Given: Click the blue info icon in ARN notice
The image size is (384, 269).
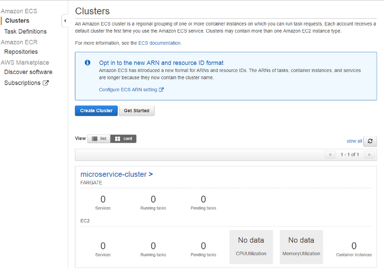Looking at the screenshot, I should tap(87, 63).
